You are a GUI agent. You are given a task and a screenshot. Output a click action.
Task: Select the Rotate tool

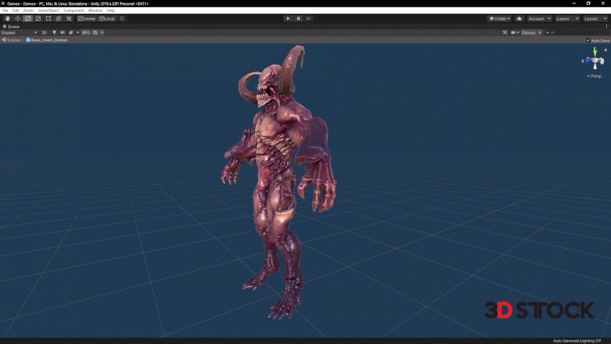coord(28,19)
